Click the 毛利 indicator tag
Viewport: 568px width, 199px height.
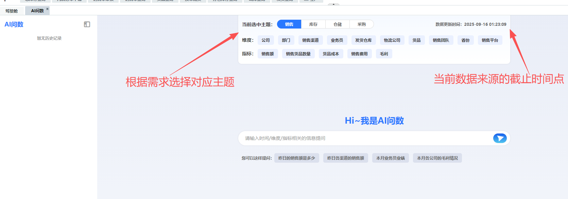point(384,54)
